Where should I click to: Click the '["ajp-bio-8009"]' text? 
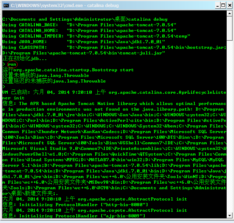pyautogui.click(x=123, y=216)
